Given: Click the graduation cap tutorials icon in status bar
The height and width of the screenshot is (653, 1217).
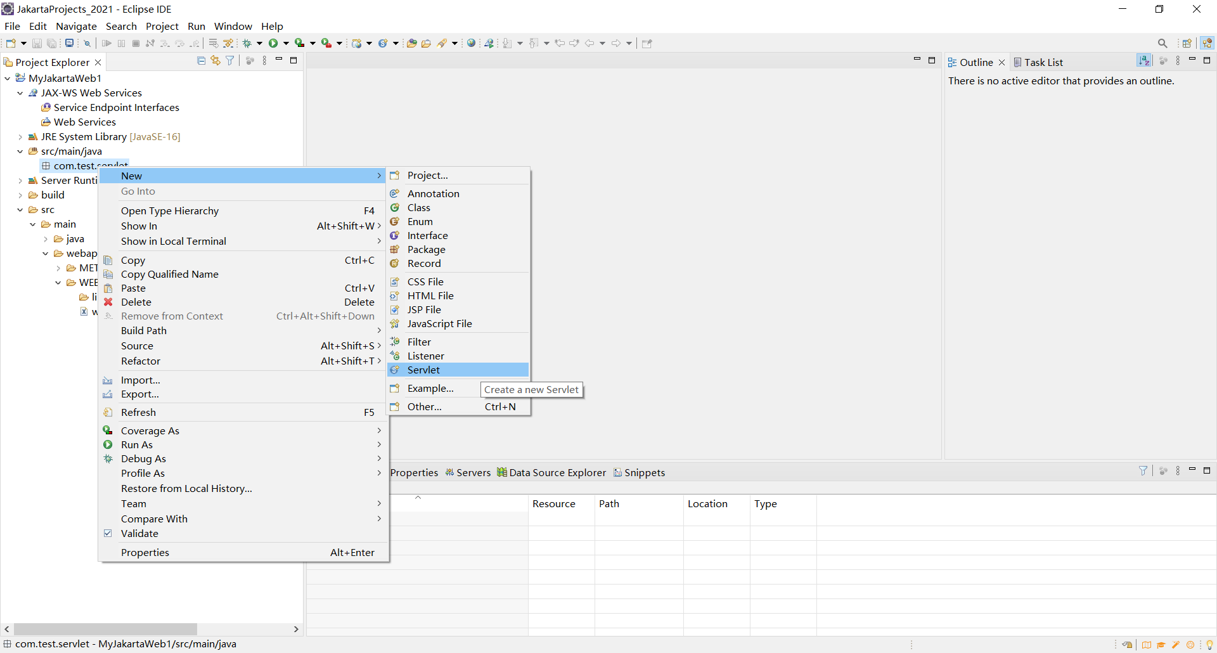Looking at the screenshot, I should point(1161,645).
